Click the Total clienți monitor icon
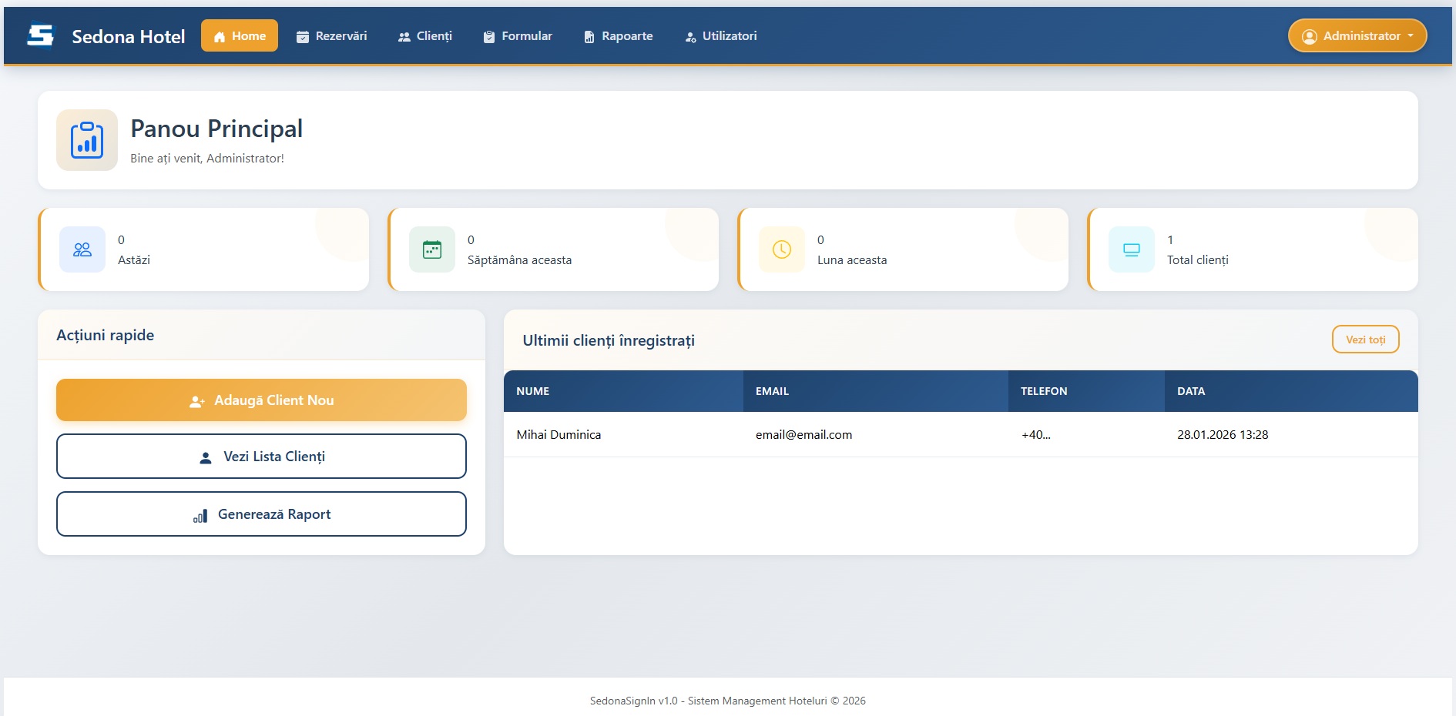1456x716 pixels. click(x=1132, y=249)
